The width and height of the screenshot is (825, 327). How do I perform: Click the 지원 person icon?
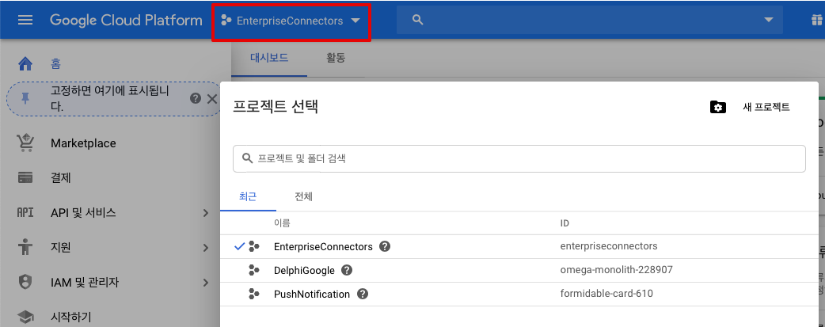click(25, 247)
